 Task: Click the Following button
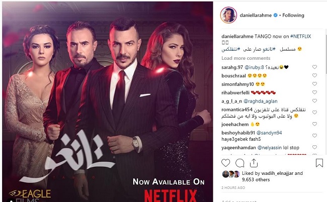pos(293,15)
